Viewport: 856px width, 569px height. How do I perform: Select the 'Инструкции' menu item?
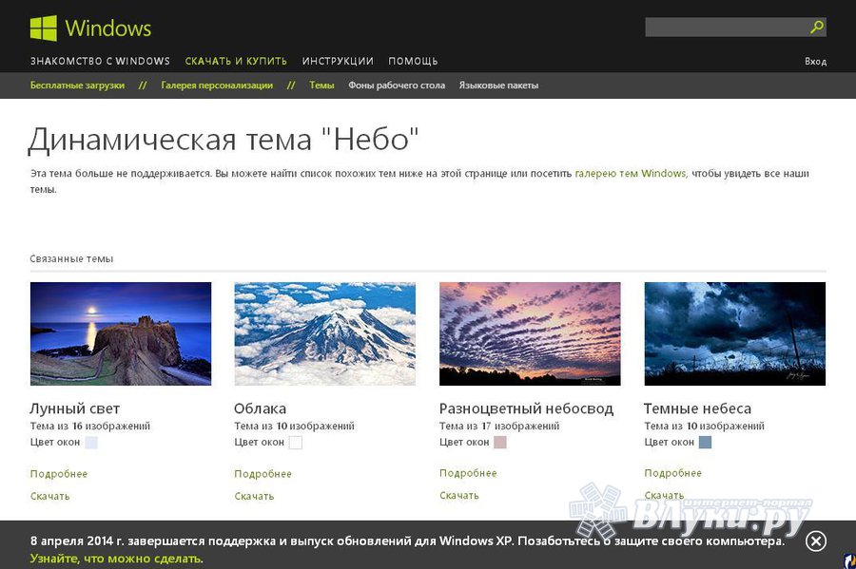pos(338,61)
